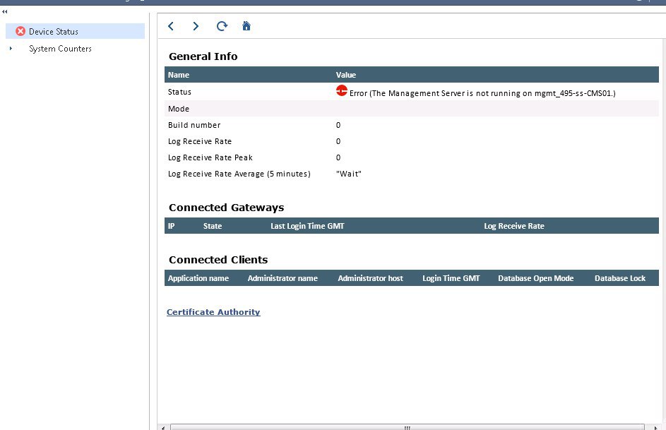Click the "Wait" value
This screenshot has height=430, width=666.
point(349,174)
